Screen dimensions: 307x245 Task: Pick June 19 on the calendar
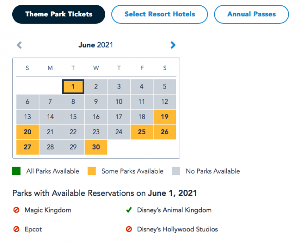click(x=164, y=117)
